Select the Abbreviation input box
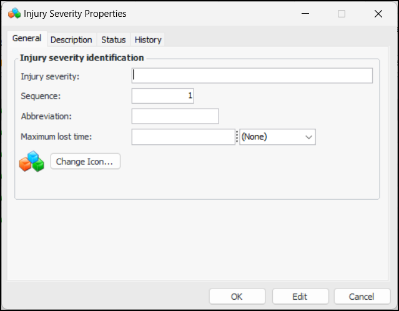 tap(175, 116)
